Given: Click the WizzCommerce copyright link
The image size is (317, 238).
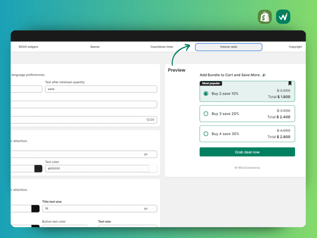Looking at the screenshot, I should (x=247, y=168).
